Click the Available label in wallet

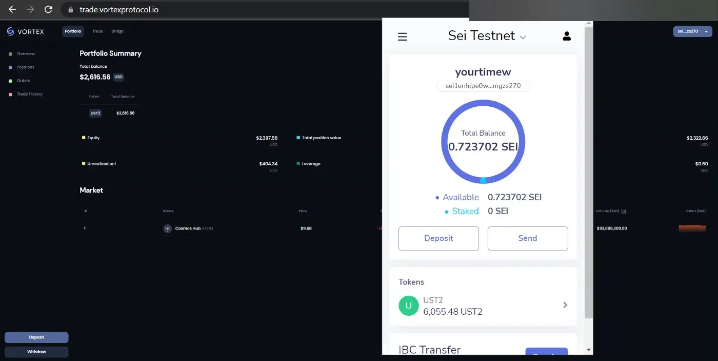coord(461,197)
